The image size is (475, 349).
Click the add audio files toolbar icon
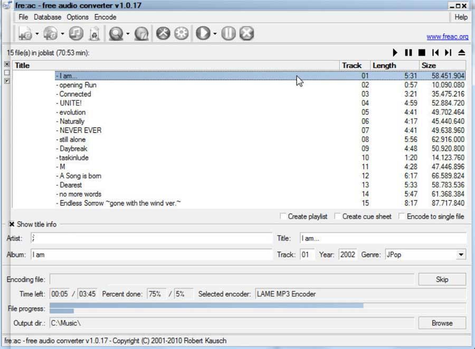(25, 33)
